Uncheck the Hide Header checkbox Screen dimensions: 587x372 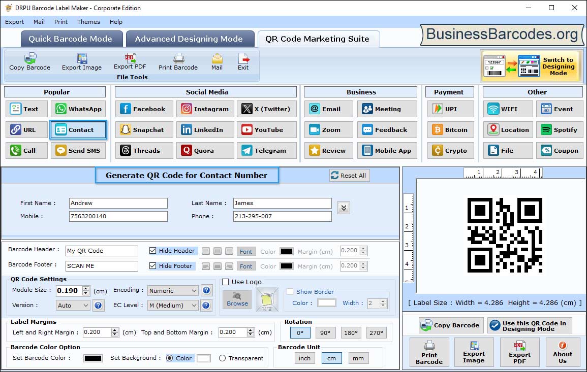click(x=153, y=251)
